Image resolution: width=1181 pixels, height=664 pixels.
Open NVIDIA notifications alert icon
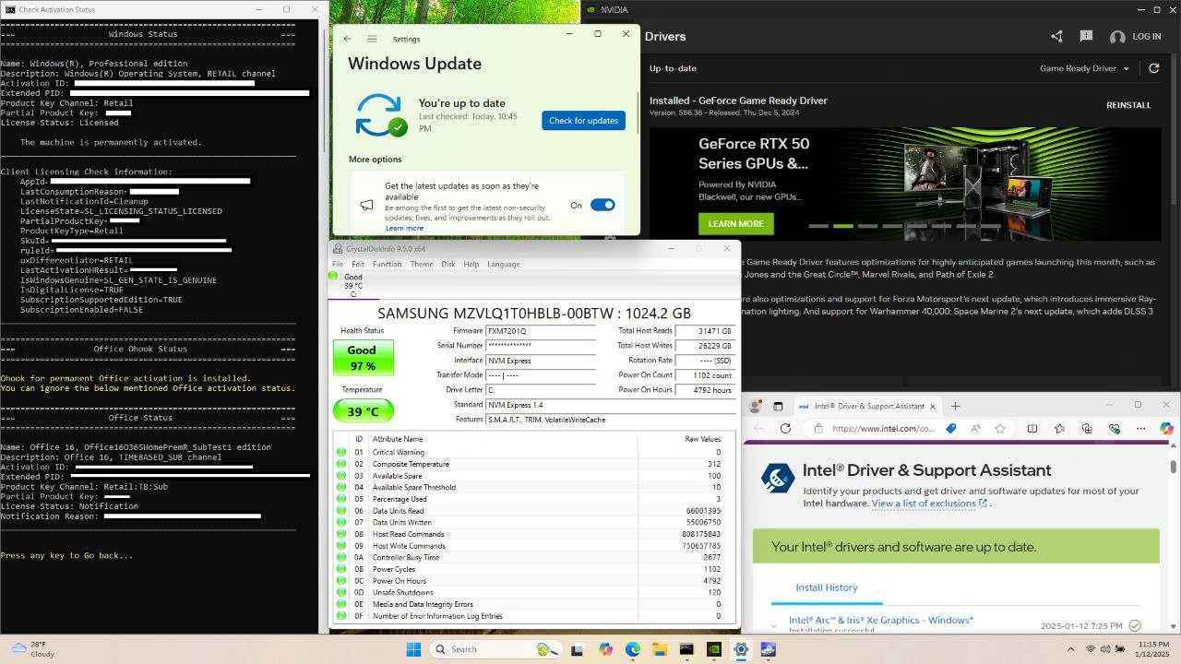click(x=1086, y=37)
